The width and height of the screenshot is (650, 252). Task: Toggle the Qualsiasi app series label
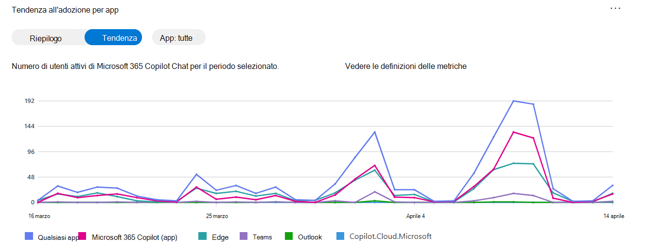coord(58,237)
